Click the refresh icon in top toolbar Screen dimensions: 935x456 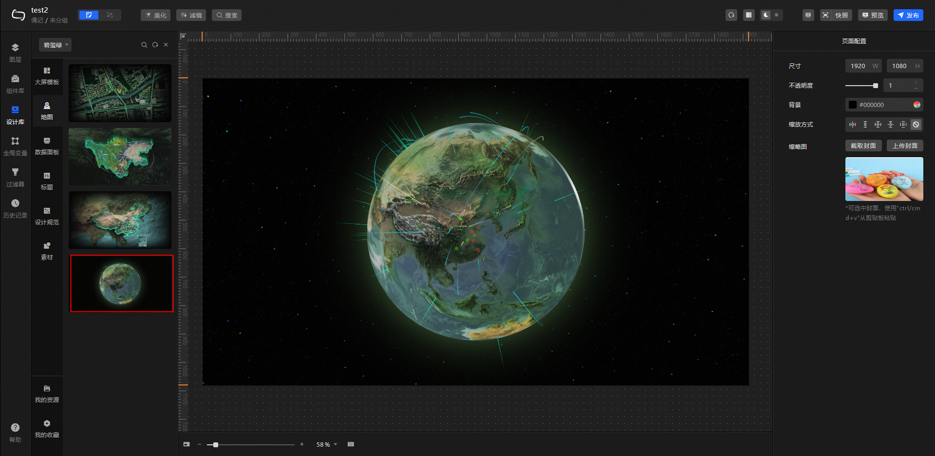tap(731, 15)
